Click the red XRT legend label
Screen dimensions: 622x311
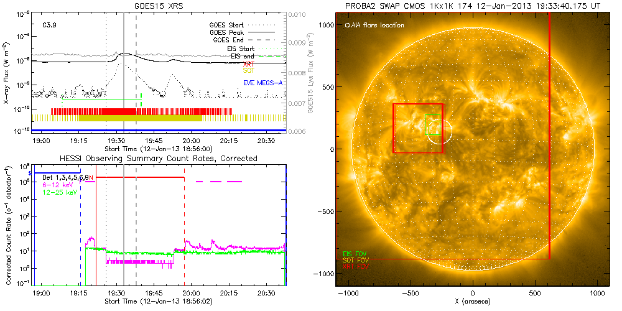(248, 63)
